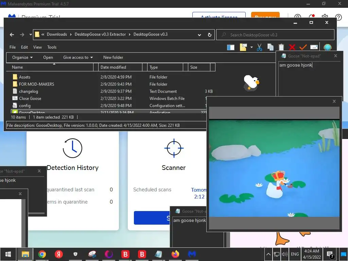Show hidden system tray icons

click(x=268, y=254)
